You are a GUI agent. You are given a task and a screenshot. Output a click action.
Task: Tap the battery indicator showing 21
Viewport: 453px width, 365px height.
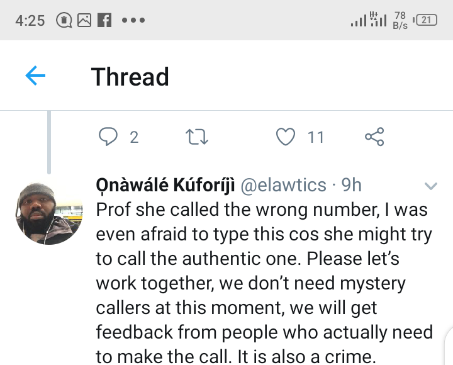coord(425,20)
